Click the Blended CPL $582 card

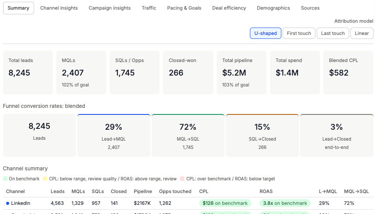coord(348,72)
